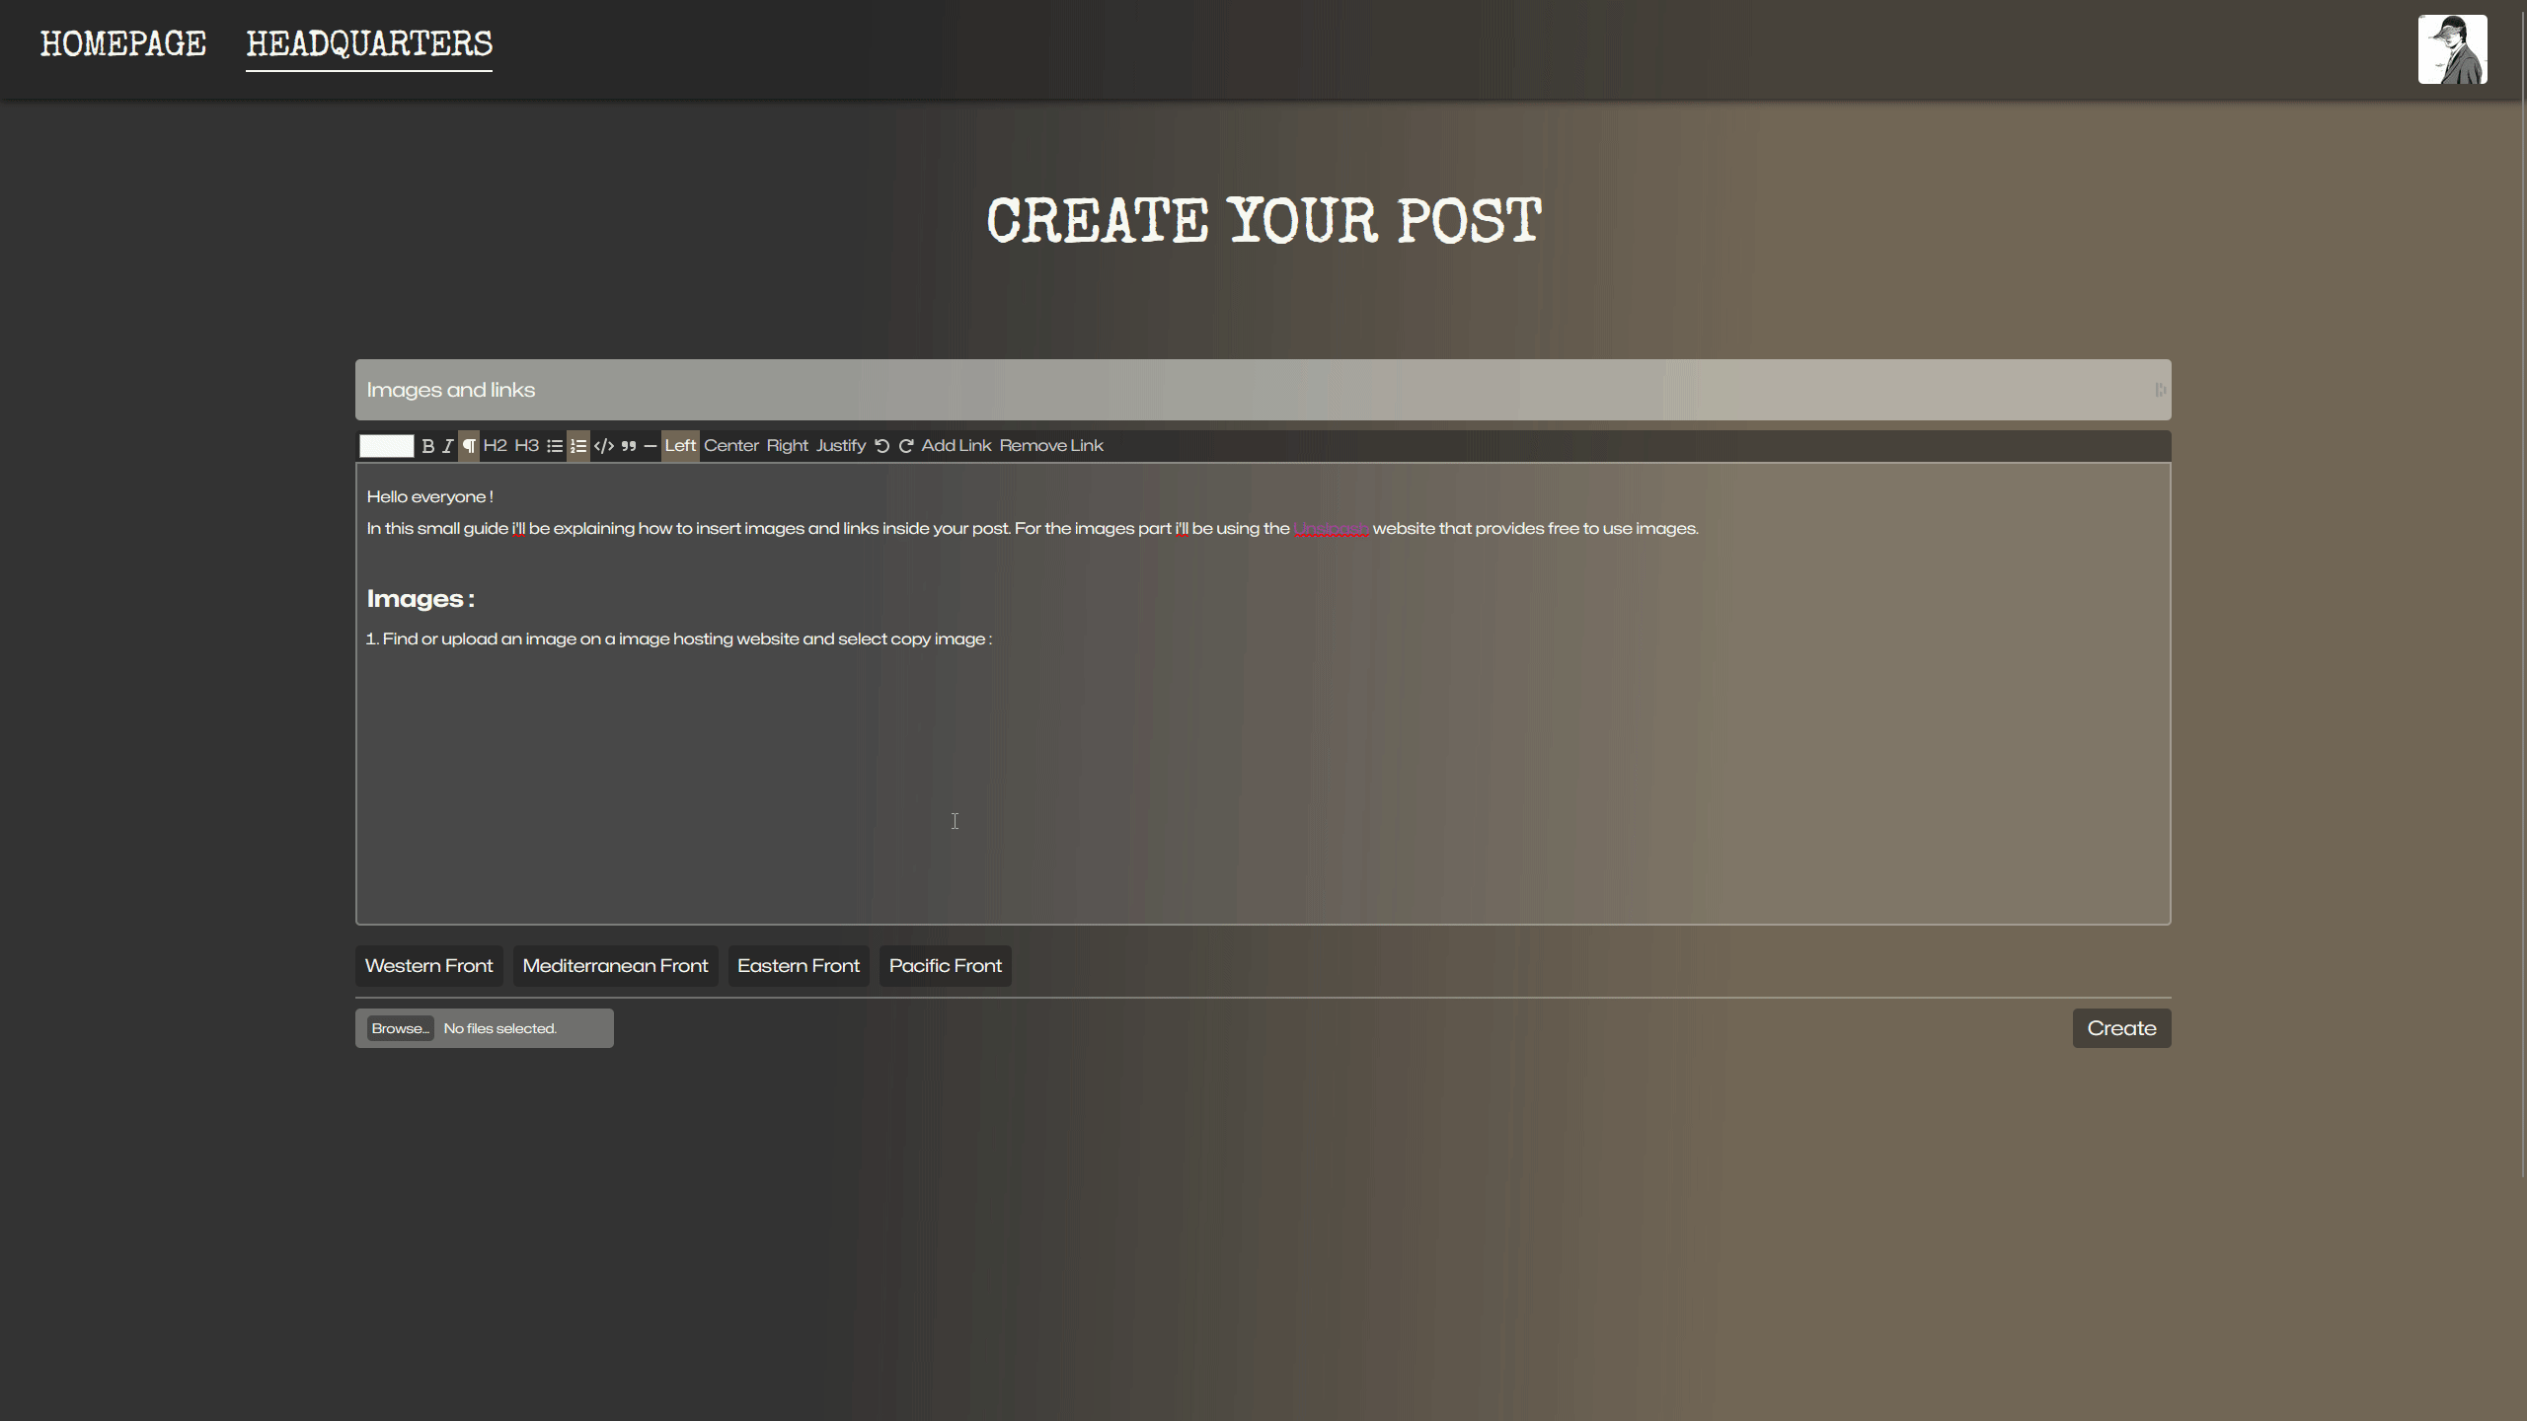This screenshot has height=1421, width=2527.
Task: Open user avatar menu at top right
Action: pyautogui.click(x=2452, y=49)
